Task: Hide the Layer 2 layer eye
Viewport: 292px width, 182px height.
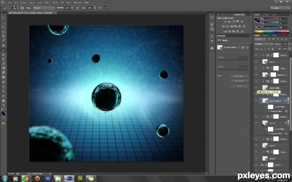Action: (256, 123)
